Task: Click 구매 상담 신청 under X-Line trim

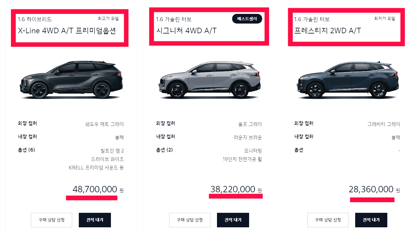Action: [x=51, y=220]
